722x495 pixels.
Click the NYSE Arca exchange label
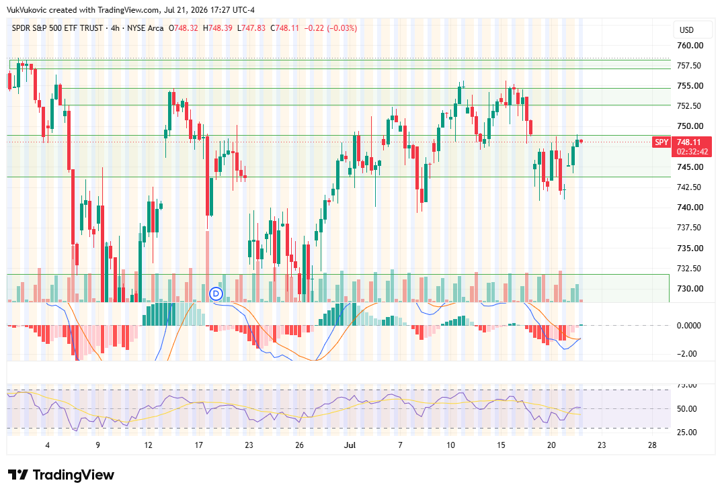pos(145,28)
